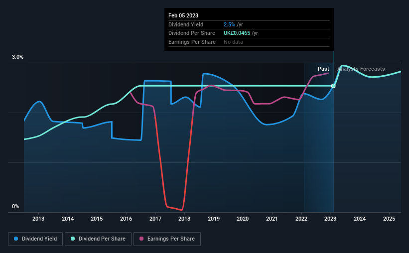Screen dimensions: 409x253
Task: Click the blue Dividend Yield legend dot
Action: click(16, 239)
